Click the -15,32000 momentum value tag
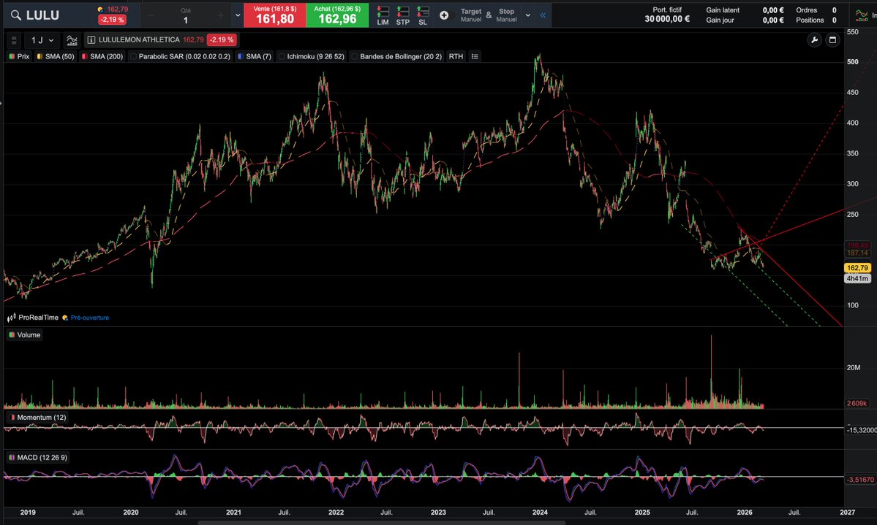Image resolution: width=877 pixels, height=525 pixels. [862, 429]
